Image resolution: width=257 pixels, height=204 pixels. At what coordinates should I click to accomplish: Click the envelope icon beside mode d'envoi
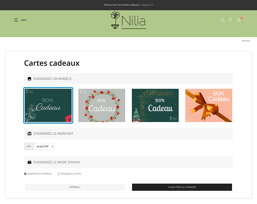pyautogui.click(x=29, y=162)
